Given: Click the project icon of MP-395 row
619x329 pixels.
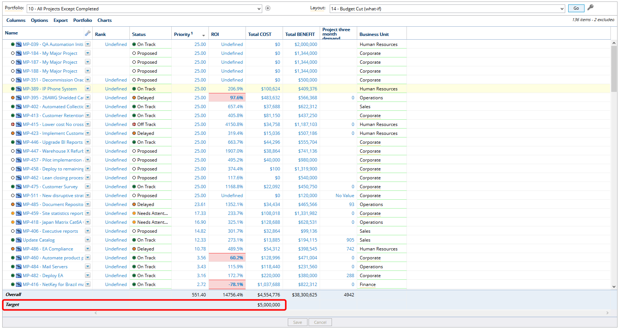Looking at the screenshot, I should click(x=19, y=98).
